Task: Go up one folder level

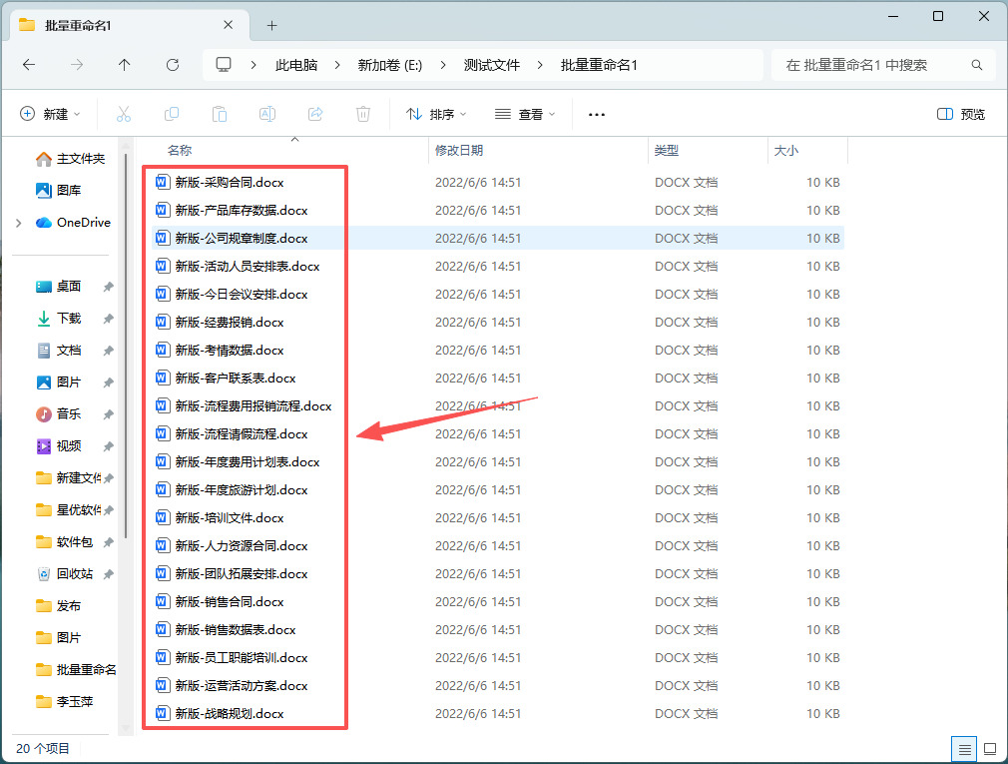Action: point(124,65)
